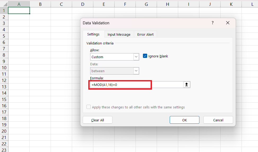Select column H header
The height and width of the screenshot is (152, 258).
(x=168, y=4)
